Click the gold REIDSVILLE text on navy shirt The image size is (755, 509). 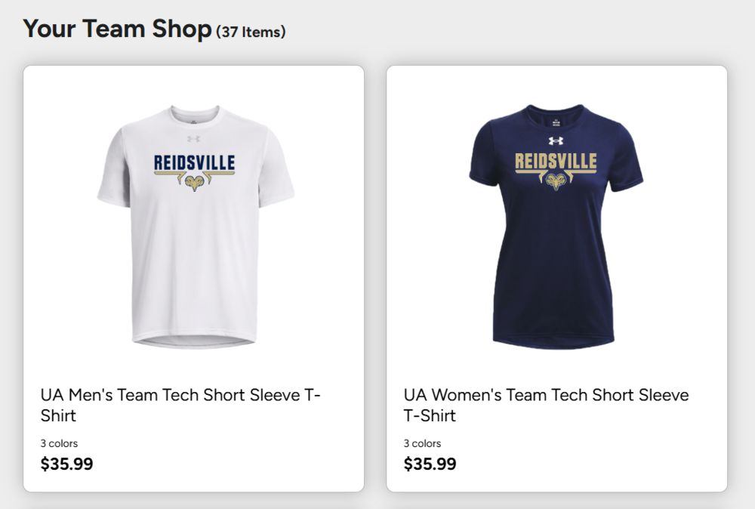point(556,162)
